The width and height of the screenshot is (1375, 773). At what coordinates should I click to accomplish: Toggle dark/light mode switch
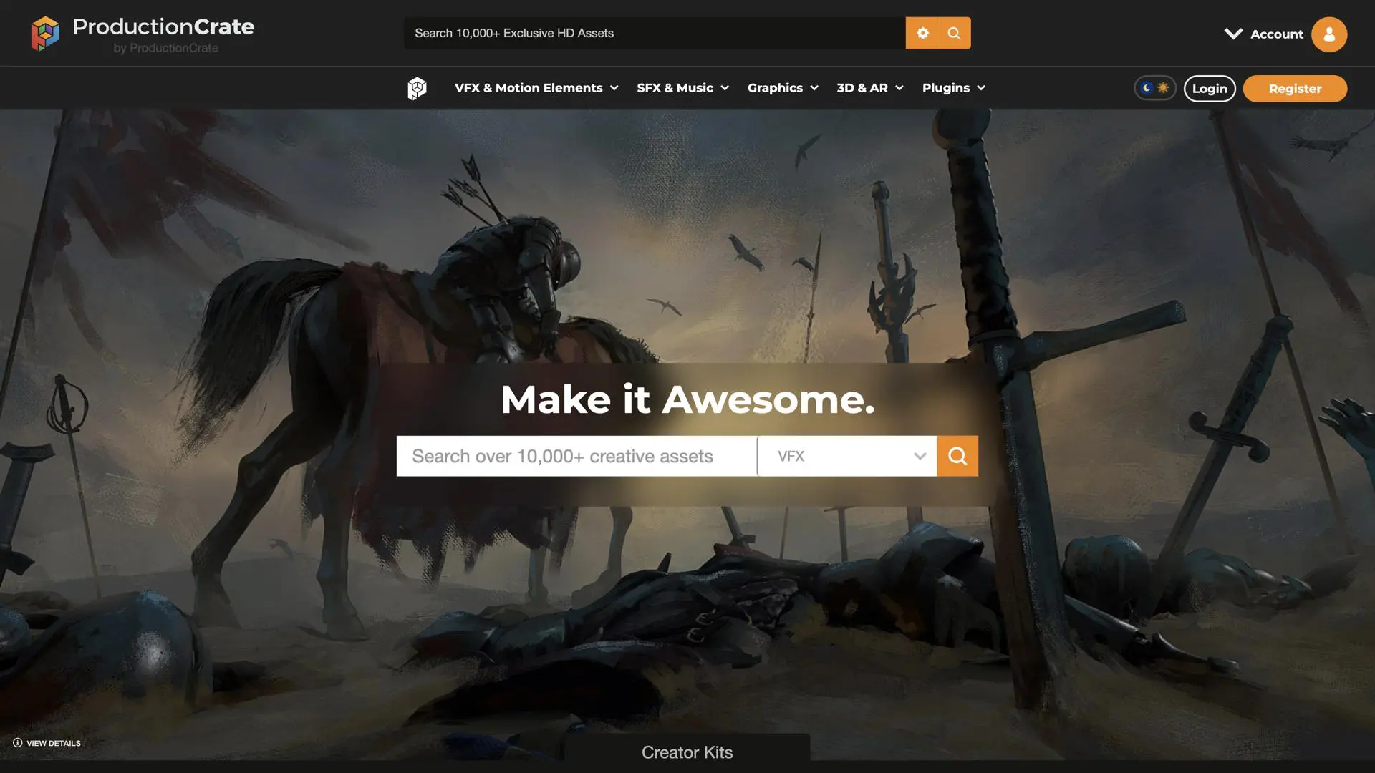click(1154, 88)
